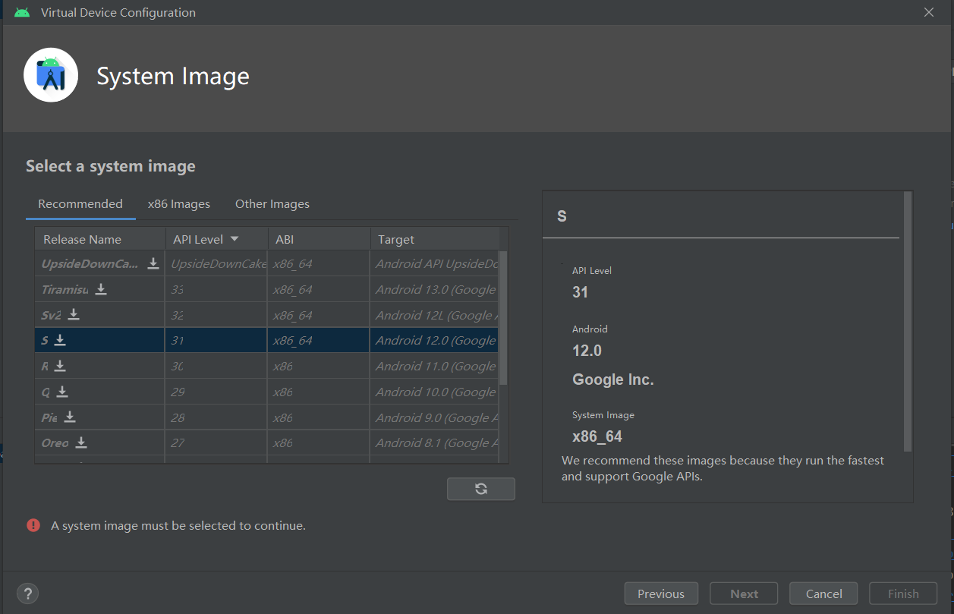Open the Other Images tab
The height and width of the screenshot is (614, 954).
click(x=272, y=204)
